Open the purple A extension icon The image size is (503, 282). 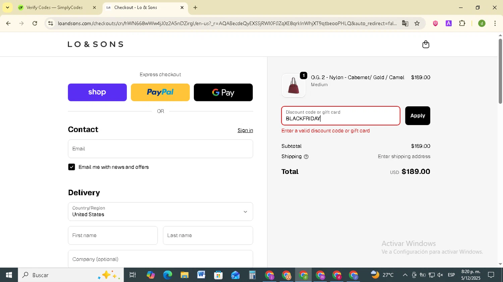click(449, 23)
